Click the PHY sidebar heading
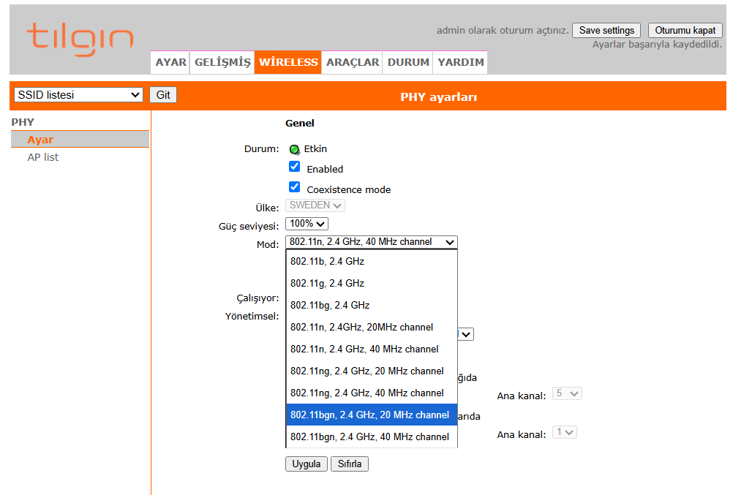The image size is (733, 495). [23, 122]
